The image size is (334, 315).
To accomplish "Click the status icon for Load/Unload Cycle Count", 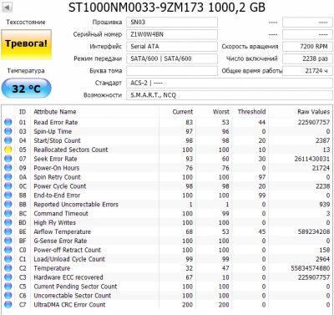I will click(8, 259).
